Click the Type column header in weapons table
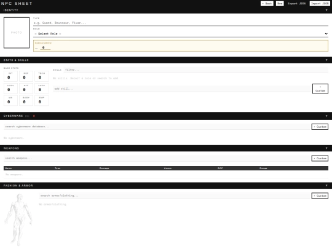Viewport: 332px width, 249px height. coord(58,168)
